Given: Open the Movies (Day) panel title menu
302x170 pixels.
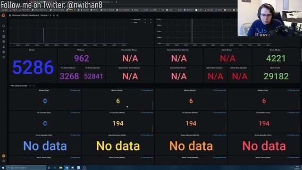Looking at the screenshot, I should pos(44,90).
